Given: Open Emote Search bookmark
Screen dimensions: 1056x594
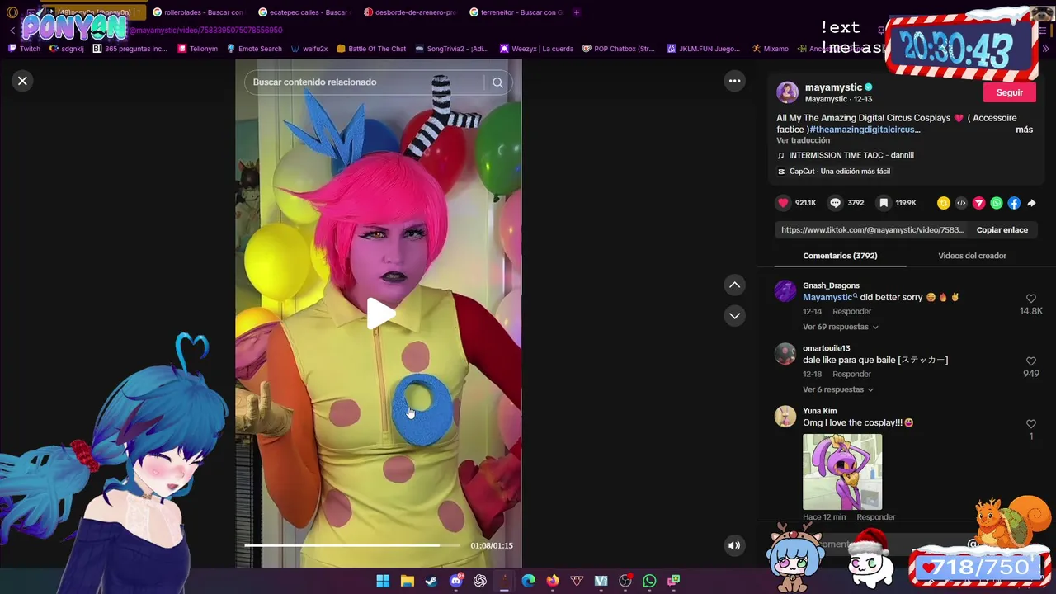Looking at the screenshot, I should coord(254,49).
